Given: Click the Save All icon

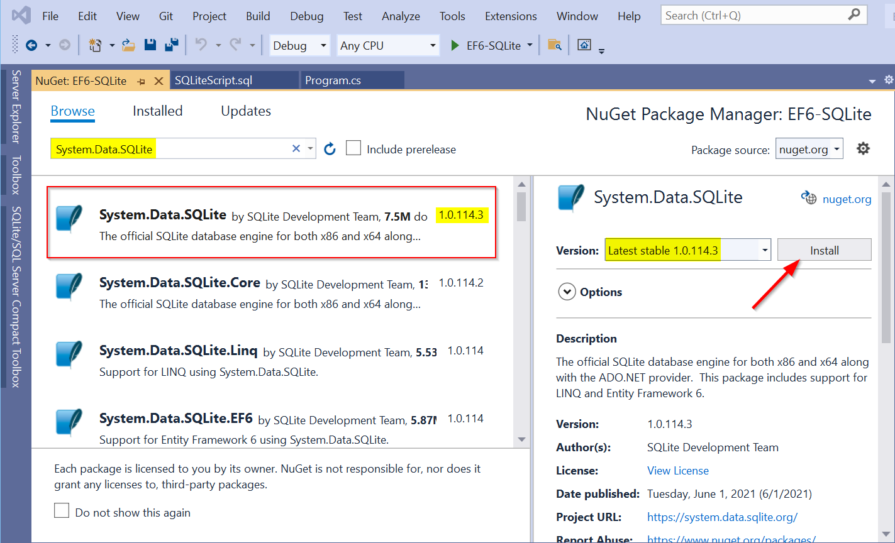Looking at the screenshot, I should click(x=168, y=45).
